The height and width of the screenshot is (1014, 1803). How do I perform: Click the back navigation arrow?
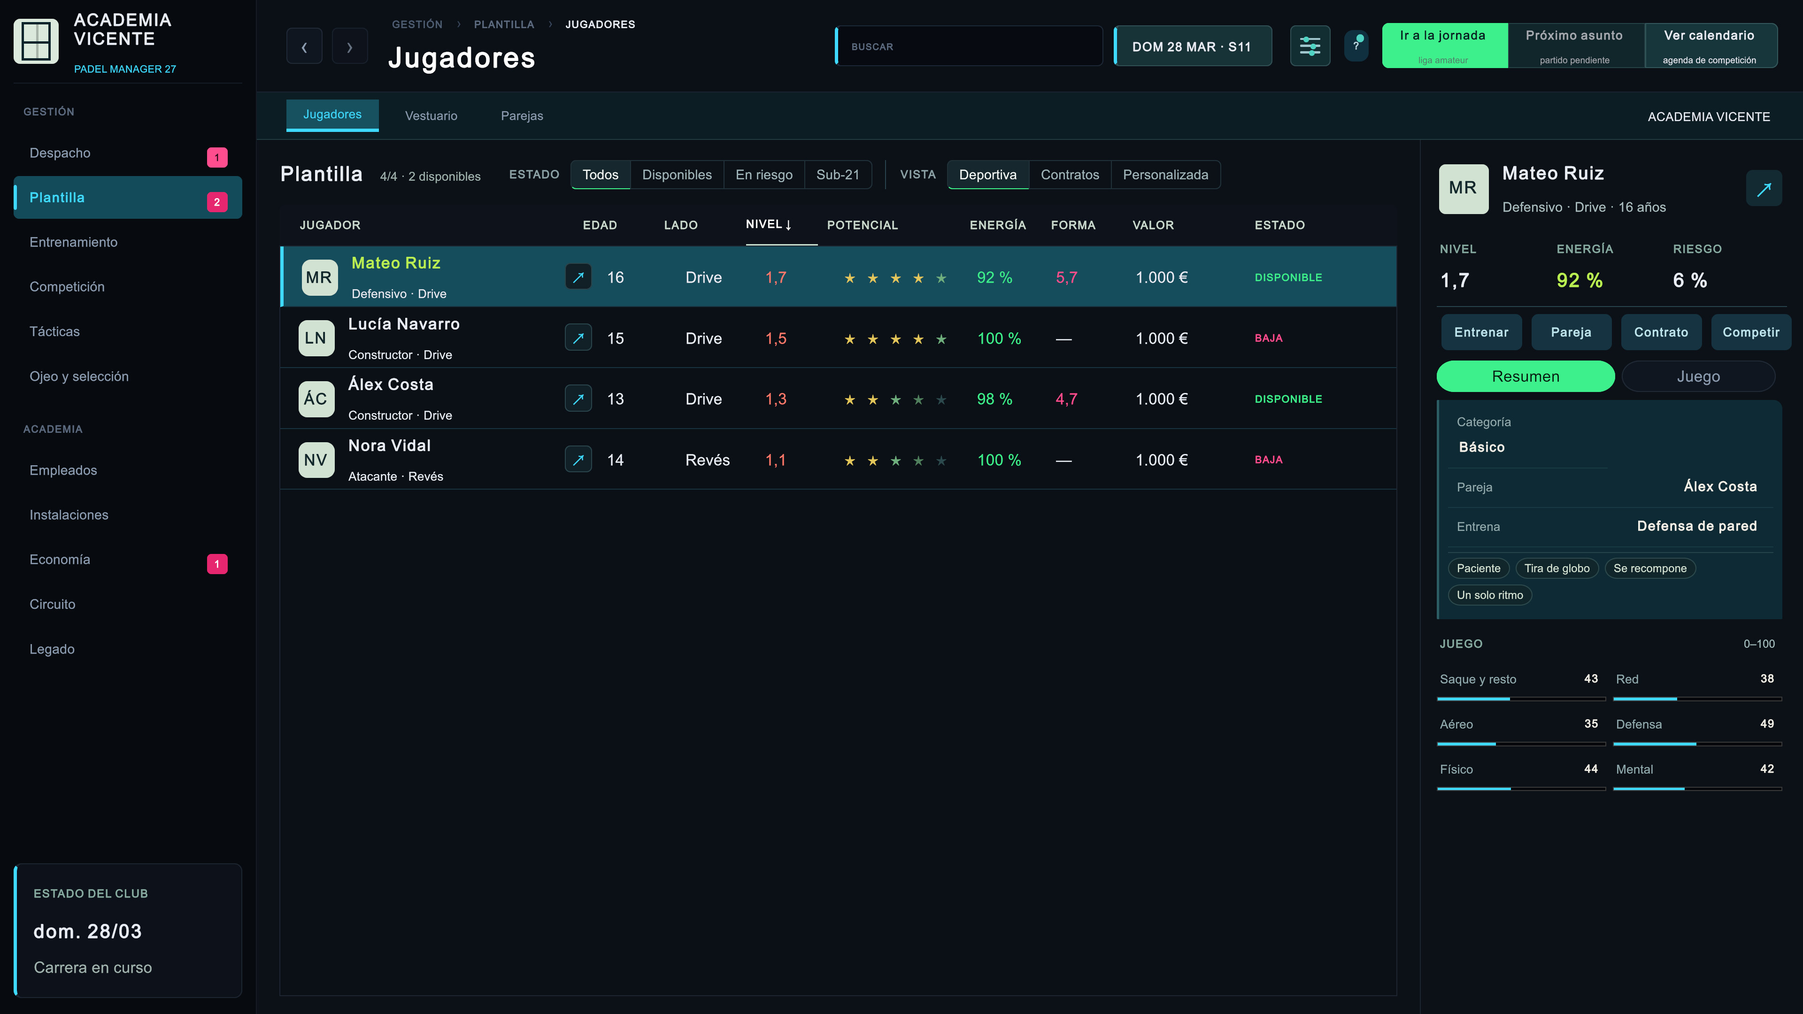click(x=304, y=46)
